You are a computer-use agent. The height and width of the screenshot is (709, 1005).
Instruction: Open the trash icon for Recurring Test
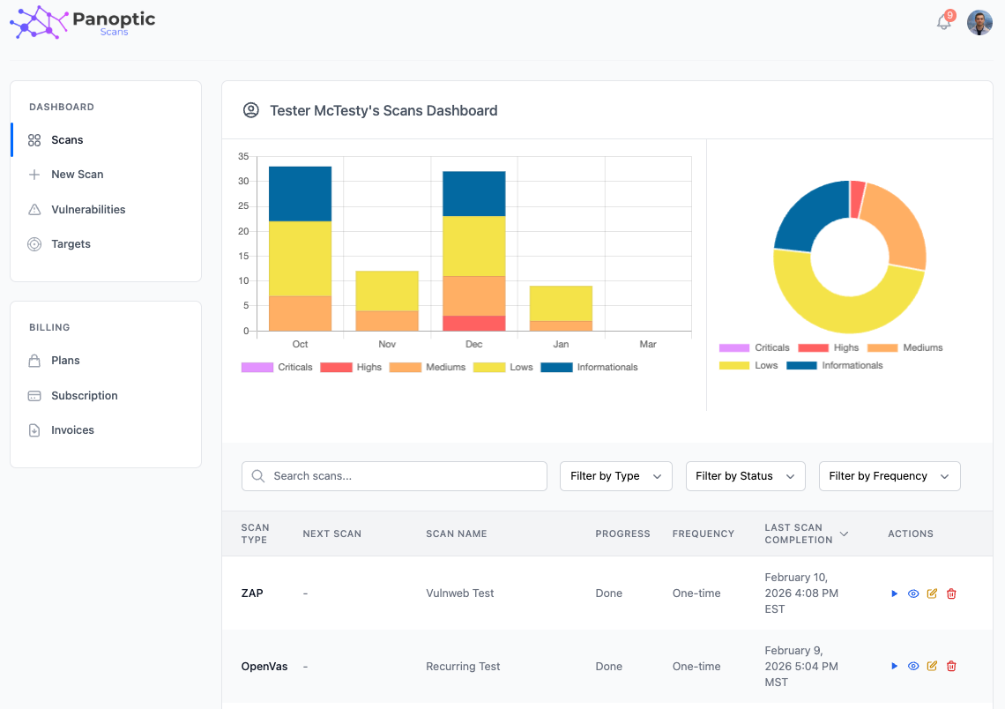pos(951,666)
